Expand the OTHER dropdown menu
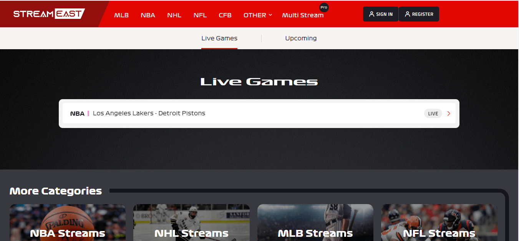 (258, 15)
